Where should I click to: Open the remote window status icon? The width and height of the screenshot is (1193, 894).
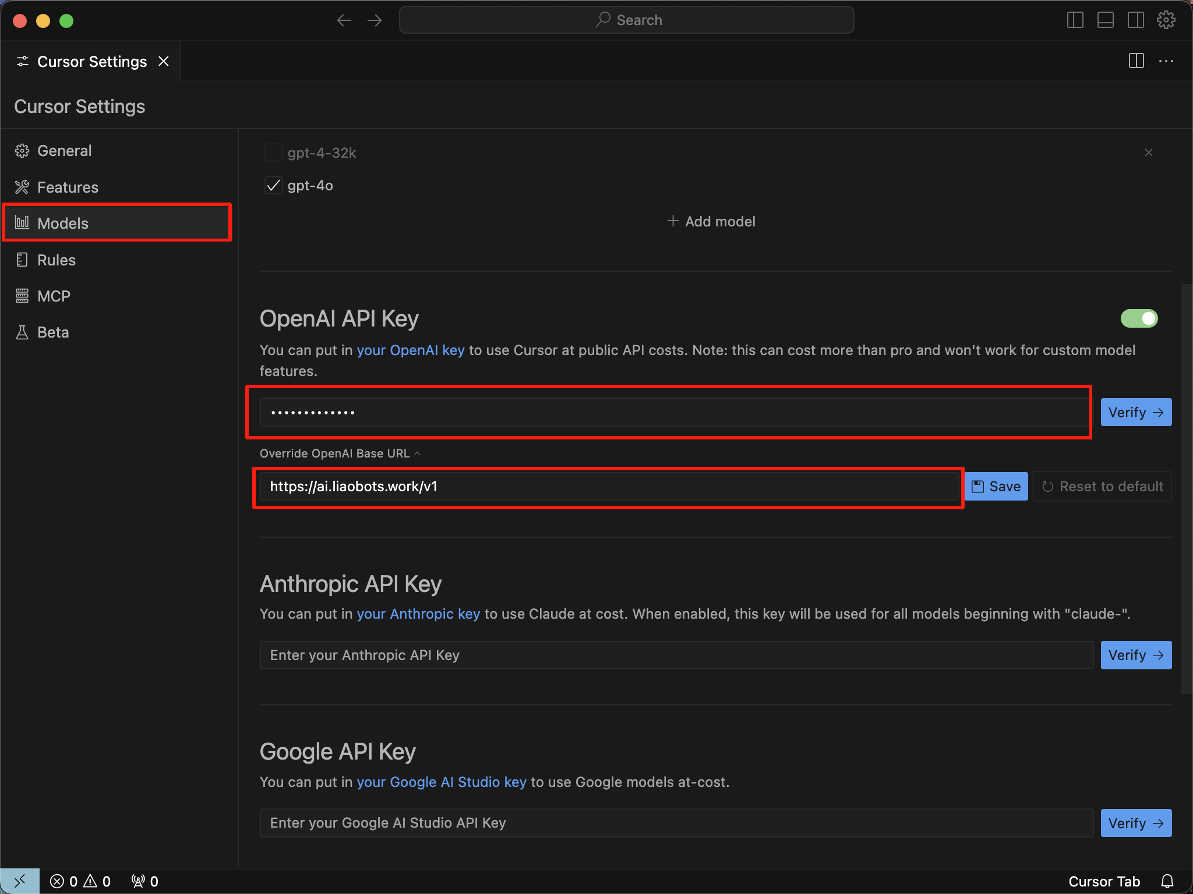coord(20,881)
